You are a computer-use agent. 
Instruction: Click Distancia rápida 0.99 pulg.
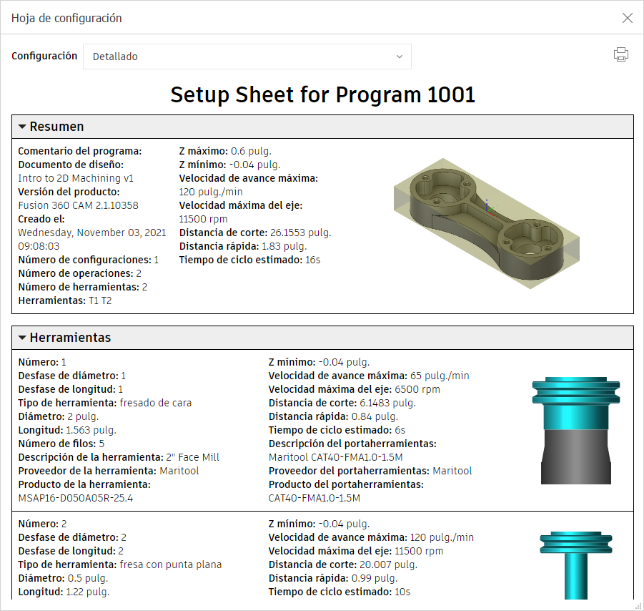click(333, 578)
